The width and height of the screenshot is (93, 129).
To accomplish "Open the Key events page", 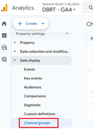I will pos(33,78).
